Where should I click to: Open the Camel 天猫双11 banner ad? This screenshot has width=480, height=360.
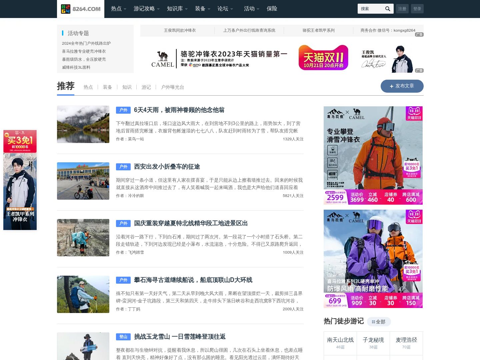point(282,58)
